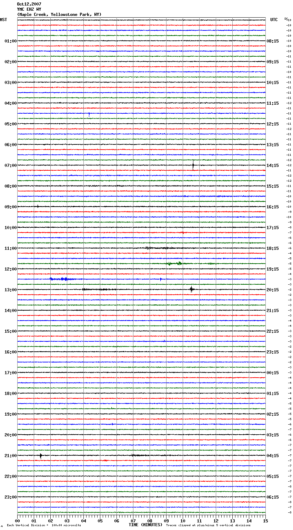Select the '23:00' MST time label
The height and width of the screenshot is (530, 293).
tap(10, 497)
